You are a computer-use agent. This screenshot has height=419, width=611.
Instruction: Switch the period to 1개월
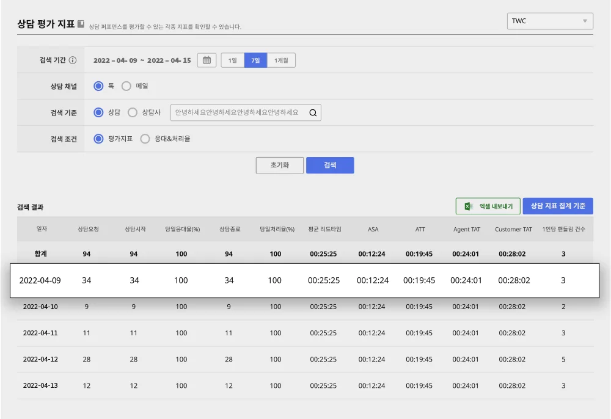[282, 60]
